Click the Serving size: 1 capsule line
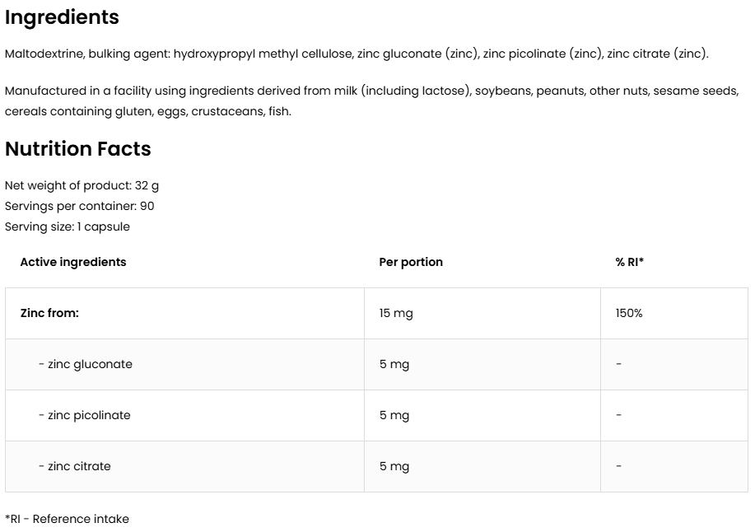 click(x=68, y=226)
